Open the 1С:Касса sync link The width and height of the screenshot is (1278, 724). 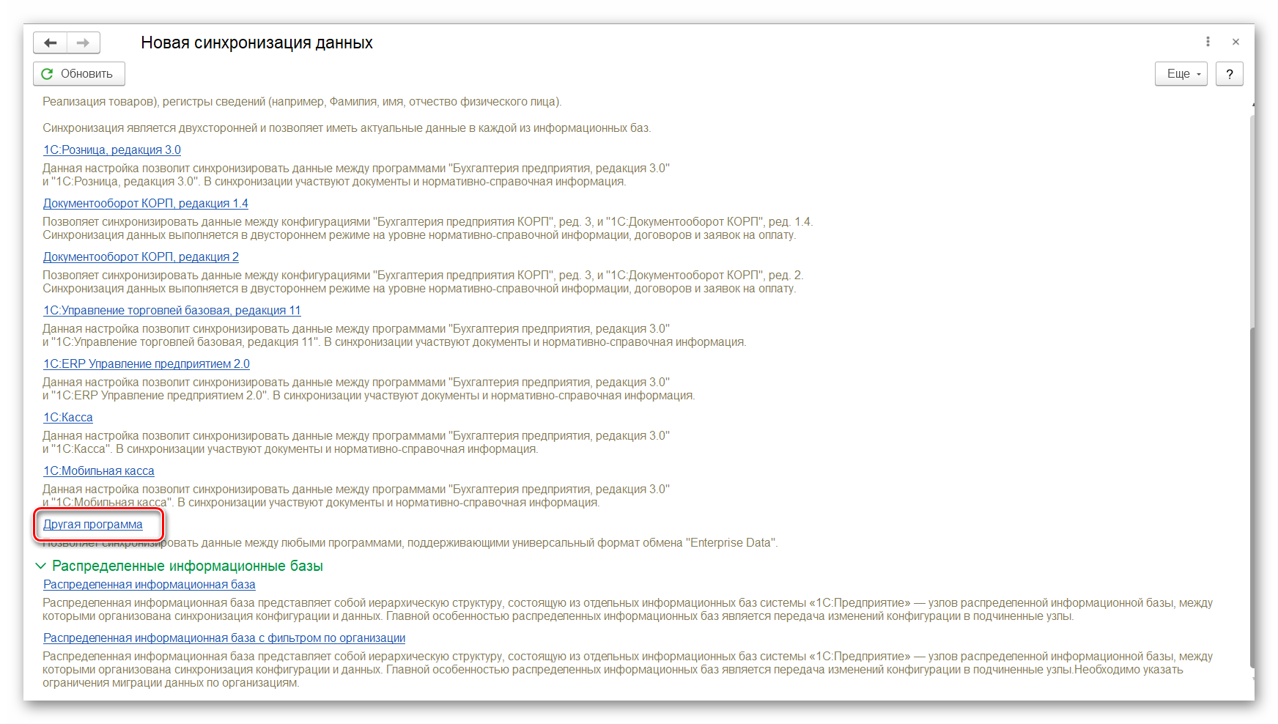(68, 418)
